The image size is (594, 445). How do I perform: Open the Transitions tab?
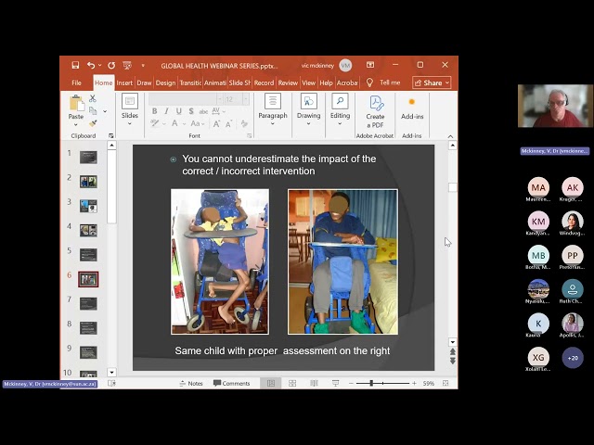(x=190, y=83)
